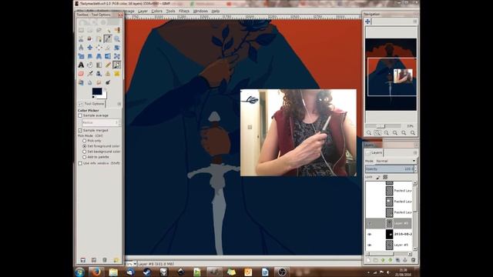Open the Help menu
The height and width of the screenshot is (277, 493).
point(216,11)
